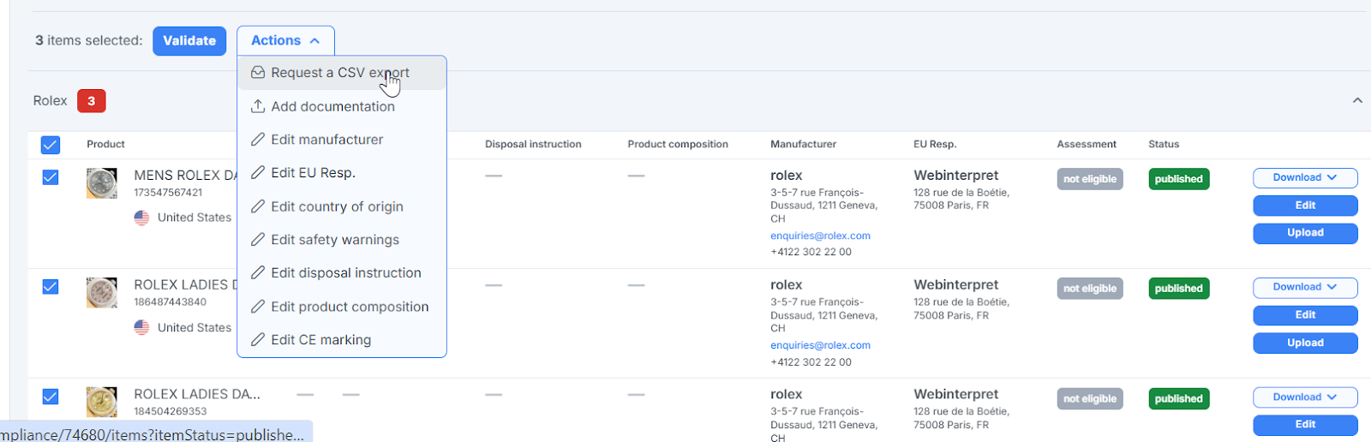Click the pencil icon beside Edit manufacturer
Screen dimensions: 1371x442
click(x=257, y=140)
